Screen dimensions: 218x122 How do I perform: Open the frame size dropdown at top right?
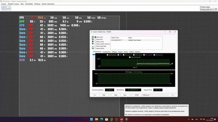(208, 9)
